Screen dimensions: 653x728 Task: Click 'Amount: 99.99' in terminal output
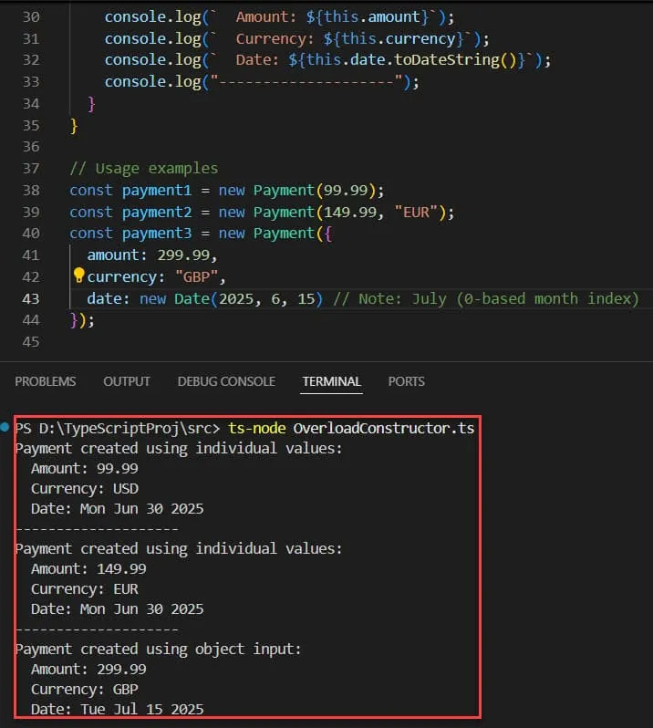pos(85,469)
